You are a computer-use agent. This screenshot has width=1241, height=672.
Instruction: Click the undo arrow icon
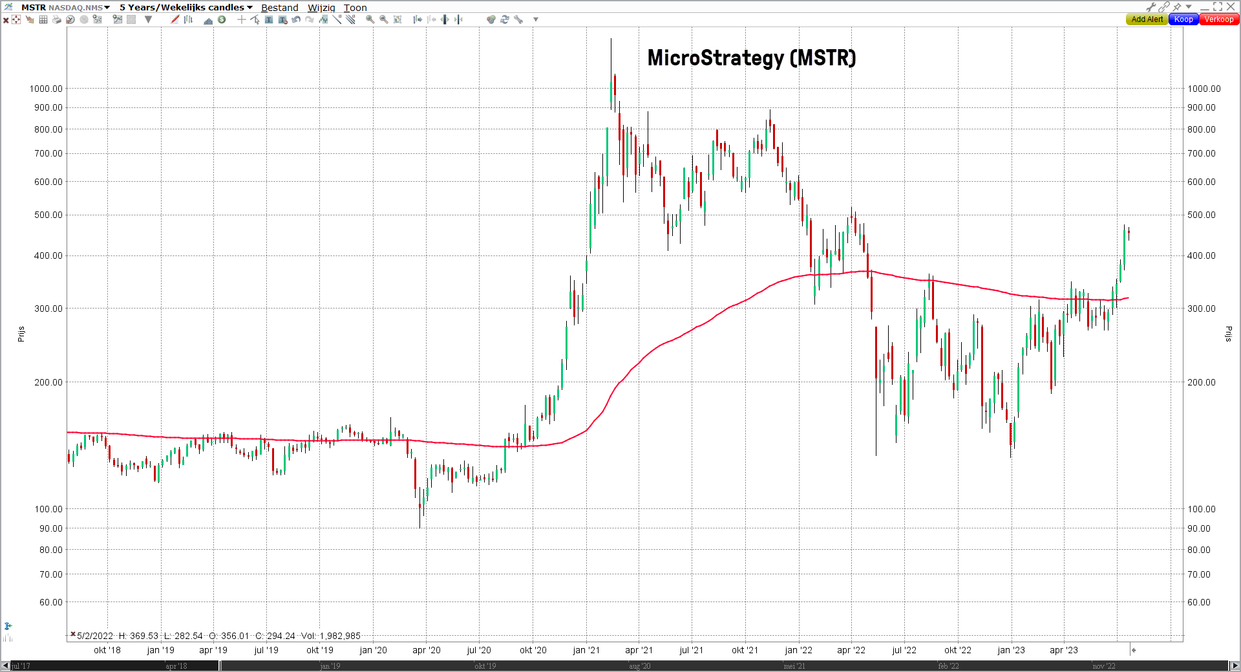click(296, 19)
